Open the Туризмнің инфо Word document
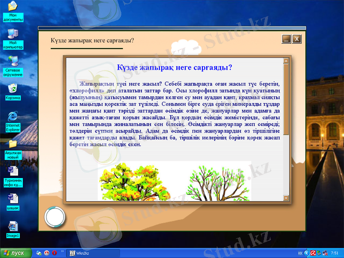The height and width of the screenshot is (258, 344). (13, 171)
